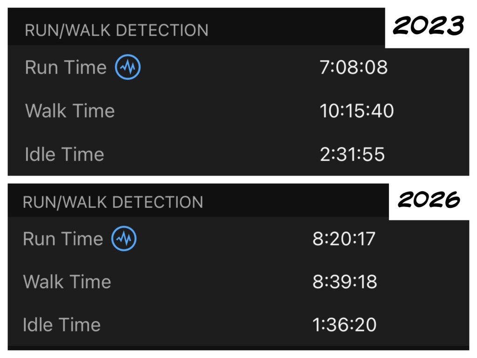
Task: Select the 2023 Run Time label
Action: [66, 67]
